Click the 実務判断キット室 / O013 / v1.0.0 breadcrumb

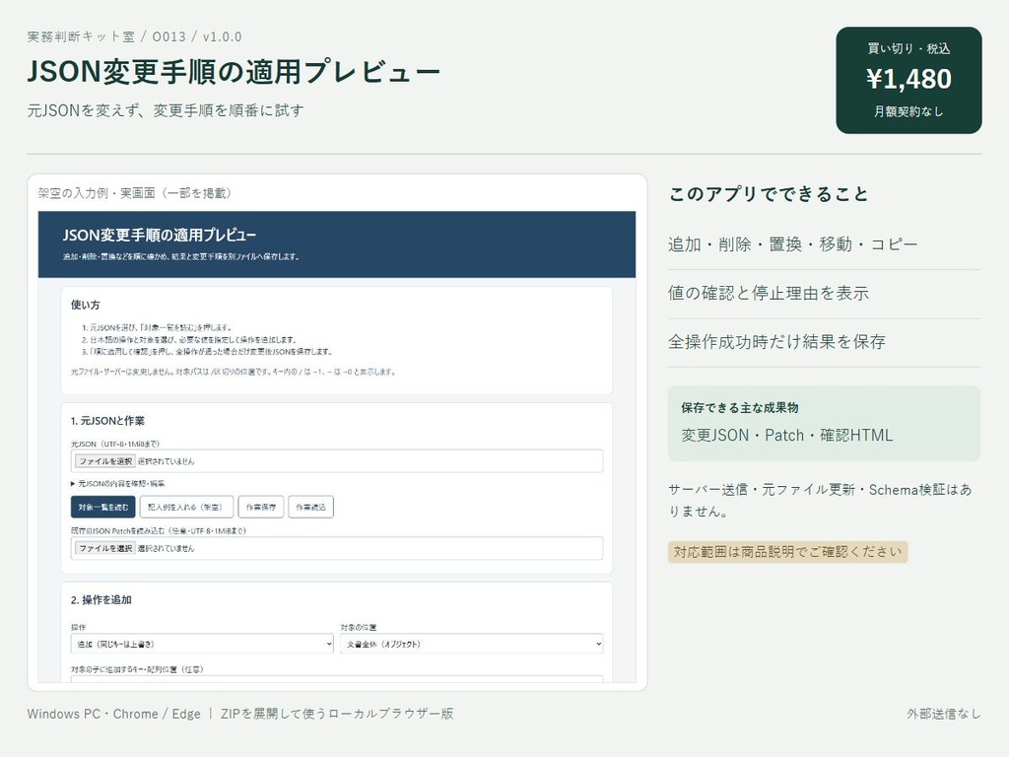tap(134, 36)
